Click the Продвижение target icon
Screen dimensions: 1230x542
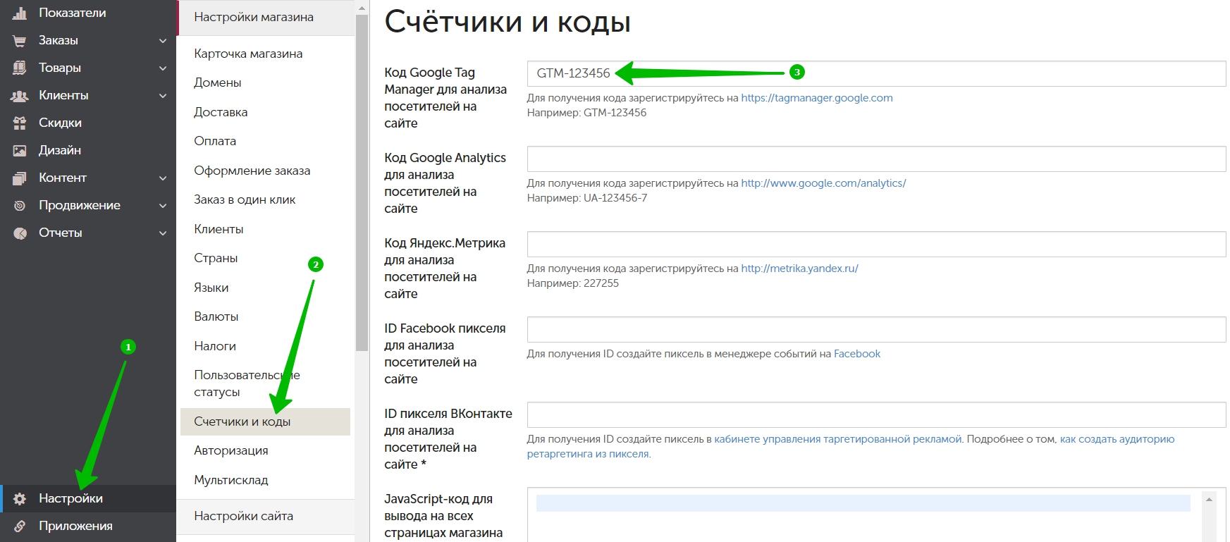click(20, 205)
